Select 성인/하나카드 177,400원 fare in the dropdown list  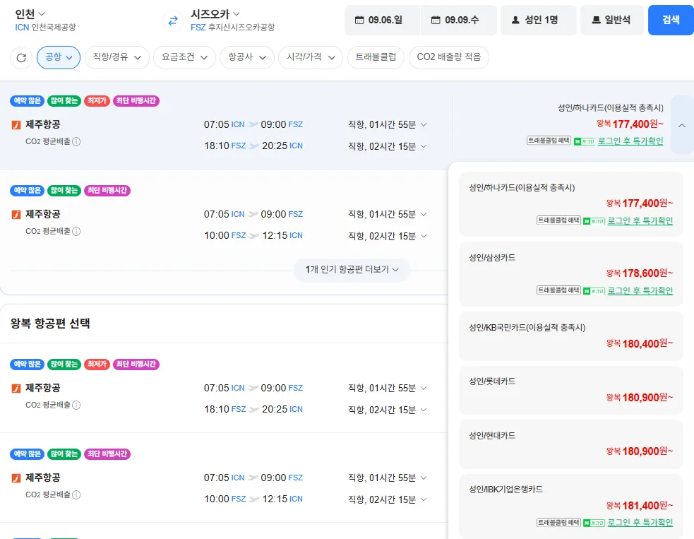point(571,203)
